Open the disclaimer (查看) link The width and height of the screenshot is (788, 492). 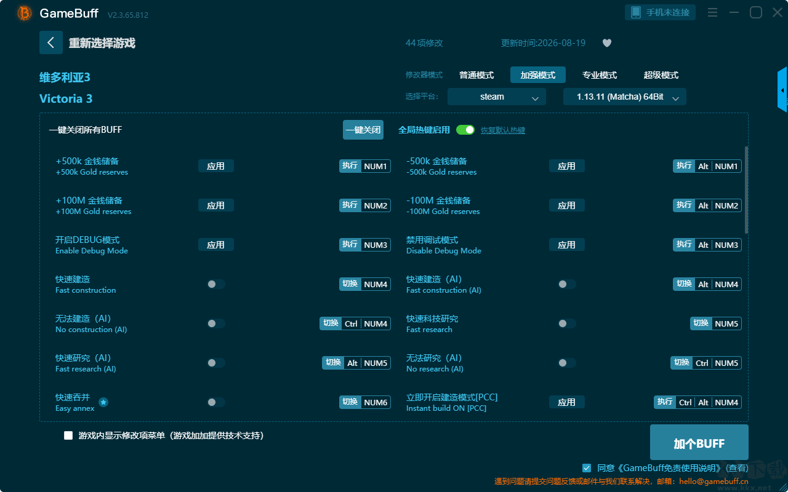tap(736, 468)
